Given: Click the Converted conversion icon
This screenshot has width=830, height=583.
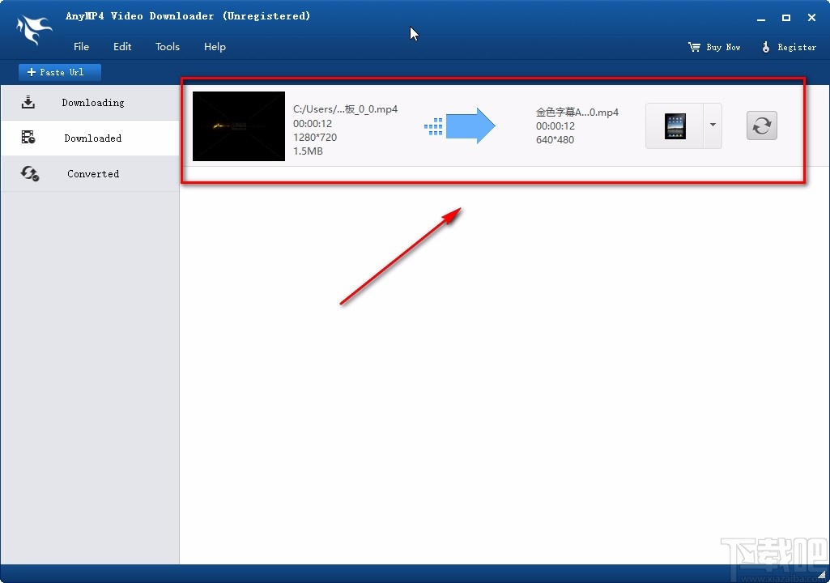Looking at the screenshot, I should coord(29,173).
